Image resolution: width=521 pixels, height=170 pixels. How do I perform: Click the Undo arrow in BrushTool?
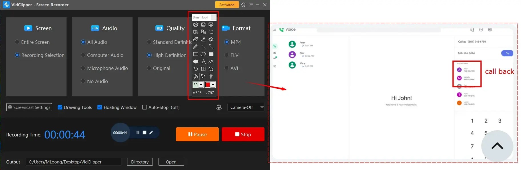coord(196,69)
